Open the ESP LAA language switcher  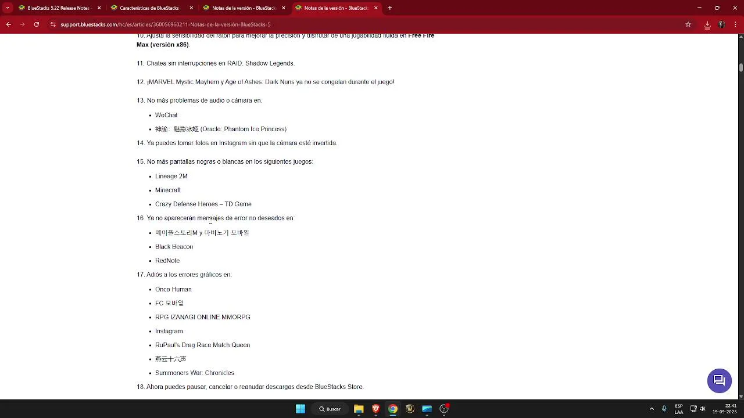[x=679, y=409]
